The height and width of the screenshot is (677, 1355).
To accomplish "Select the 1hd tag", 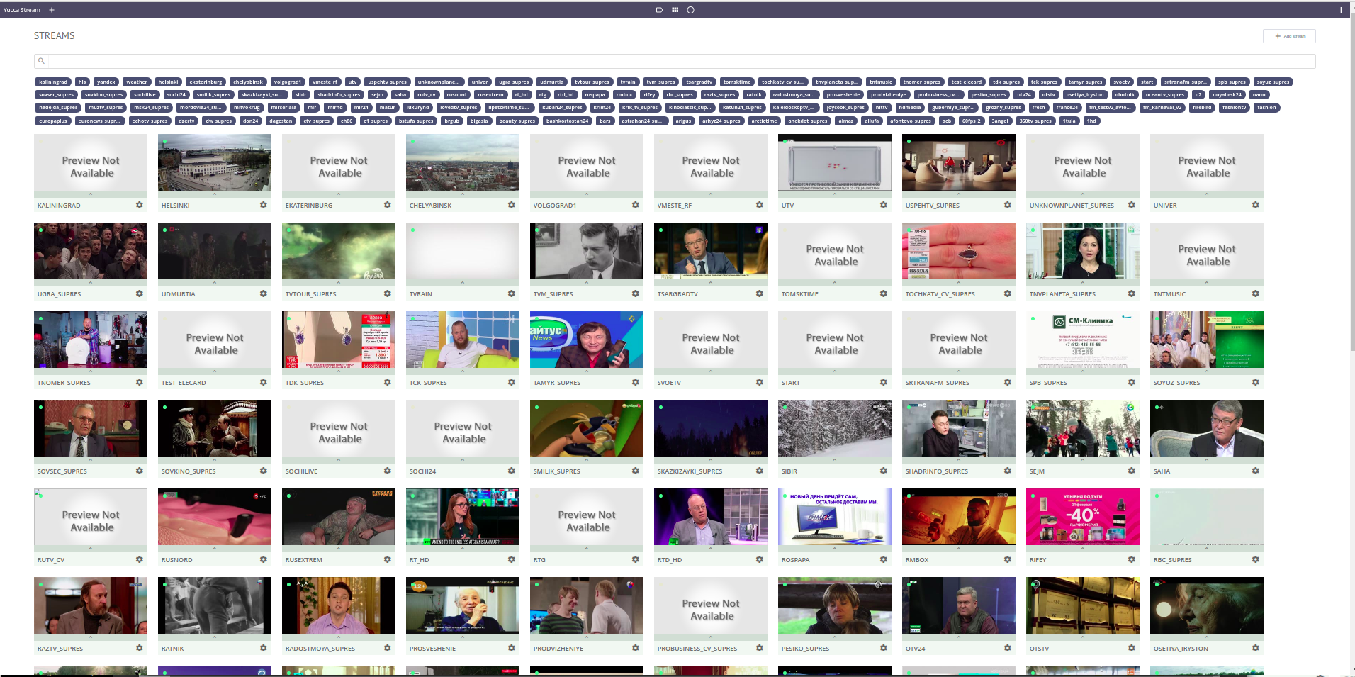I will click(1091, 121).
